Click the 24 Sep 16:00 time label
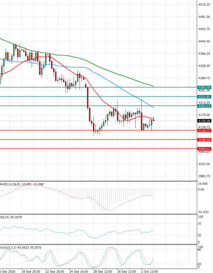The image size is (213, 273). click(x=79, y=272)
